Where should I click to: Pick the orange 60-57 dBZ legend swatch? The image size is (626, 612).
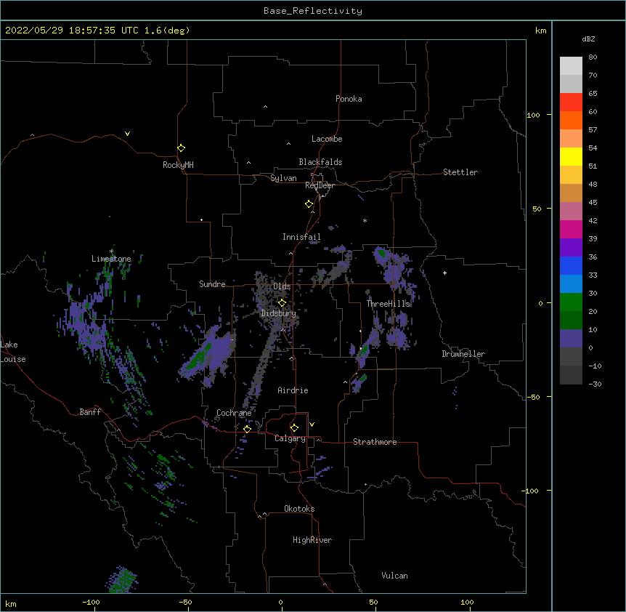[x=571, y=120]
